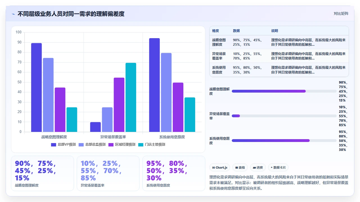Click the 战略意图理解度 x-axis label in the chart
Viewport: 360px width, 202px height.
pyautogui.click(x=54, y=137)
